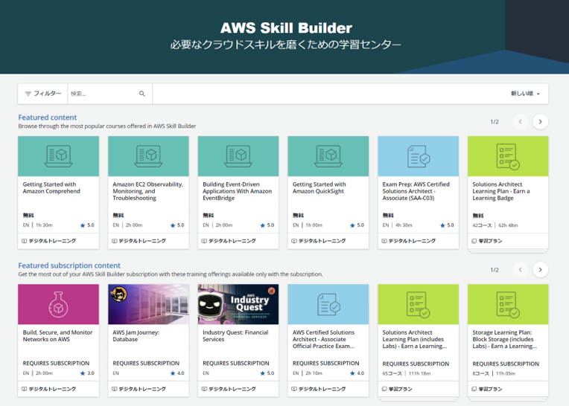
Task: Click AWS Certified Solutions Architect Practice Exam icon
Action: [328, 304]
